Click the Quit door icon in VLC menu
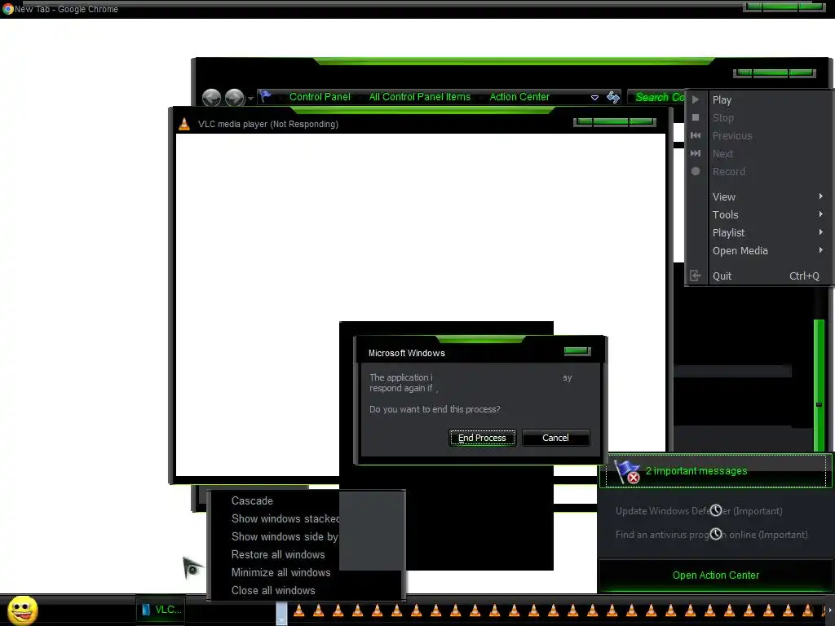Screen dimensions: 835x626 point(696,276)
